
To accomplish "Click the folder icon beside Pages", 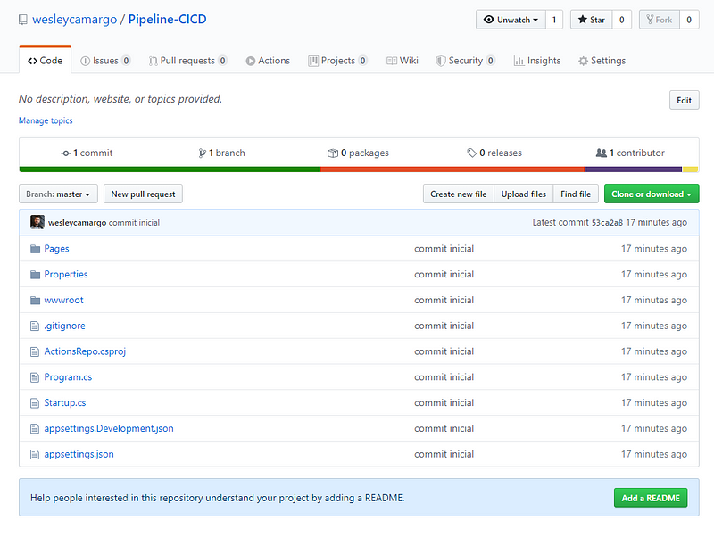I will [36, 249].
